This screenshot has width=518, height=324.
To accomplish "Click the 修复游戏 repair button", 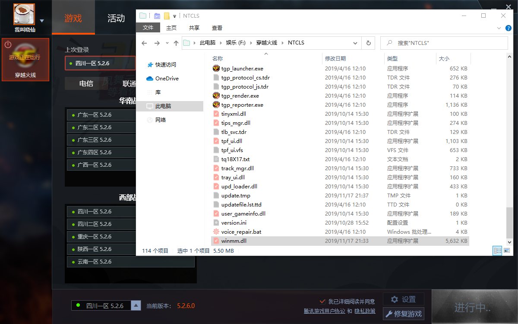I will pyautogui.click(x=404, y=314).
